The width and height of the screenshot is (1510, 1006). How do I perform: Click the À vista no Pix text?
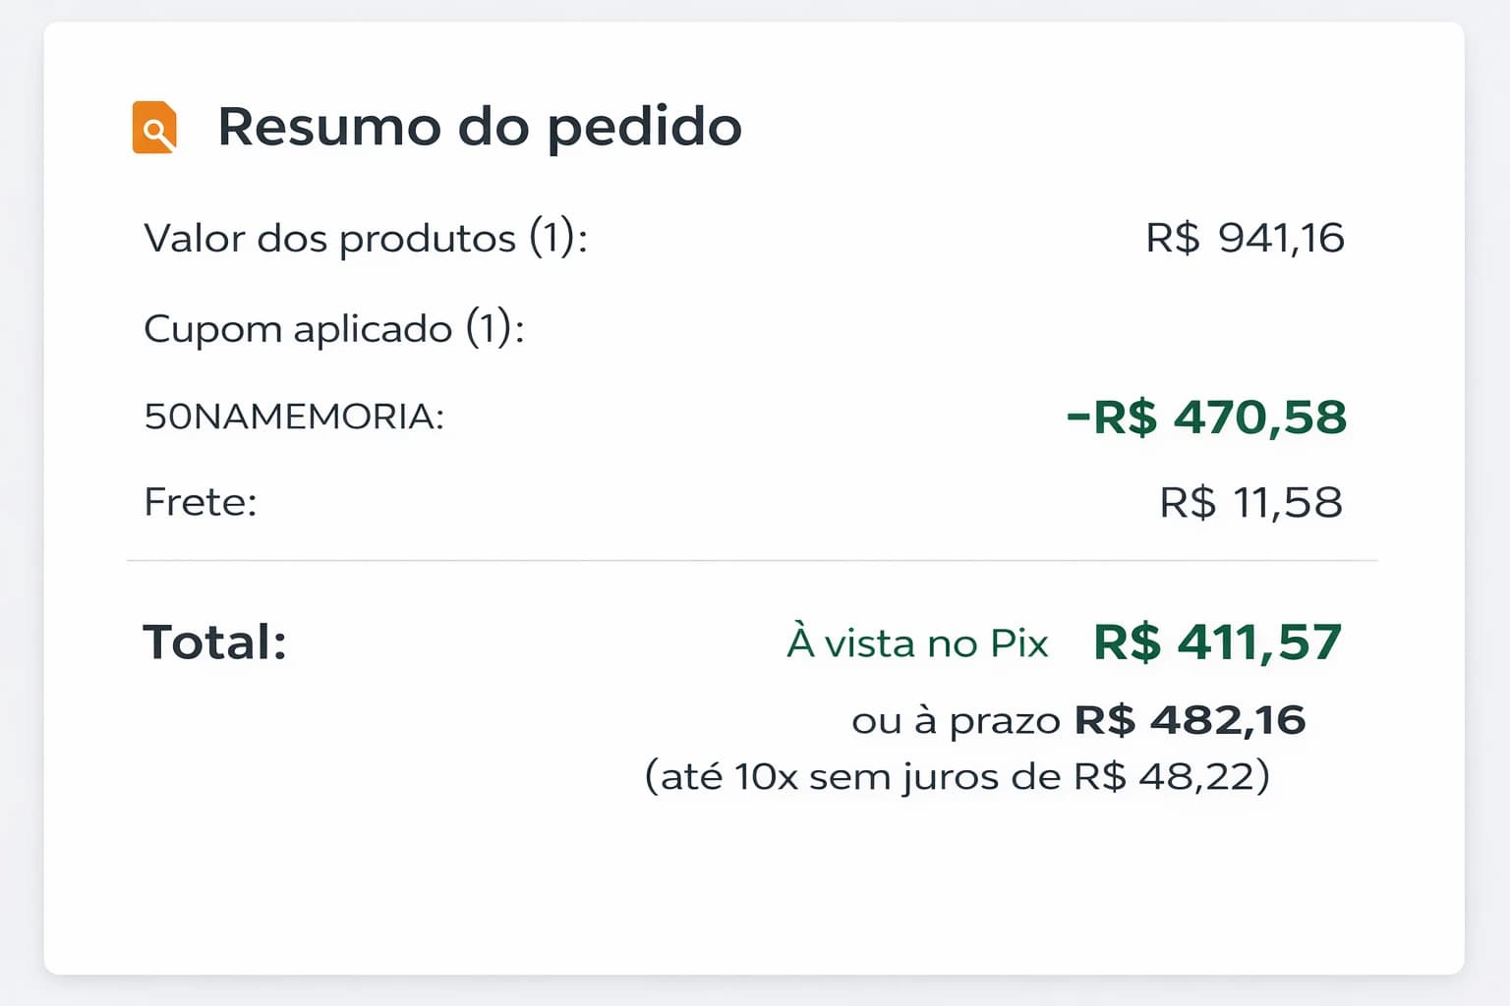[916, 643]
